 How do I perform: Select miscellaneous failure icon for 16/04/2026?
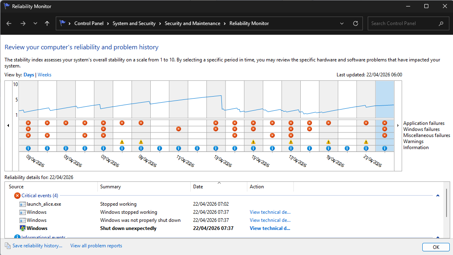point(272,135)
